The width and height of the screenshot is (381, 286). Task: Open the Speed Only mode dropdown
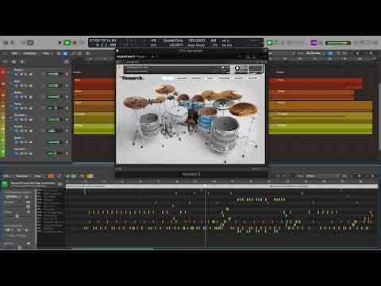point(173,41)
